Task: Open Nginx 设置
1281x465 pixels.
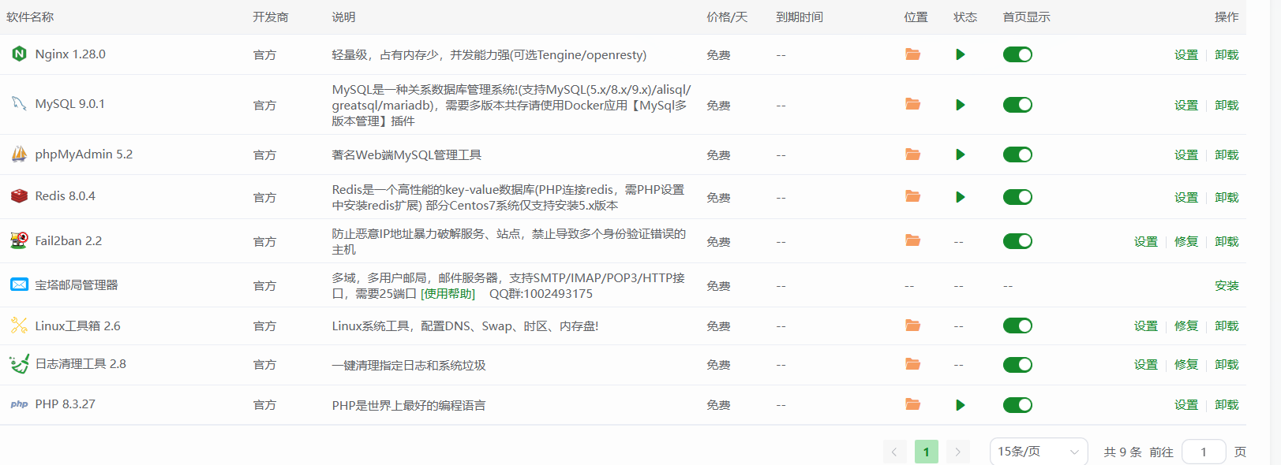Action: (x=1186, y=55)
